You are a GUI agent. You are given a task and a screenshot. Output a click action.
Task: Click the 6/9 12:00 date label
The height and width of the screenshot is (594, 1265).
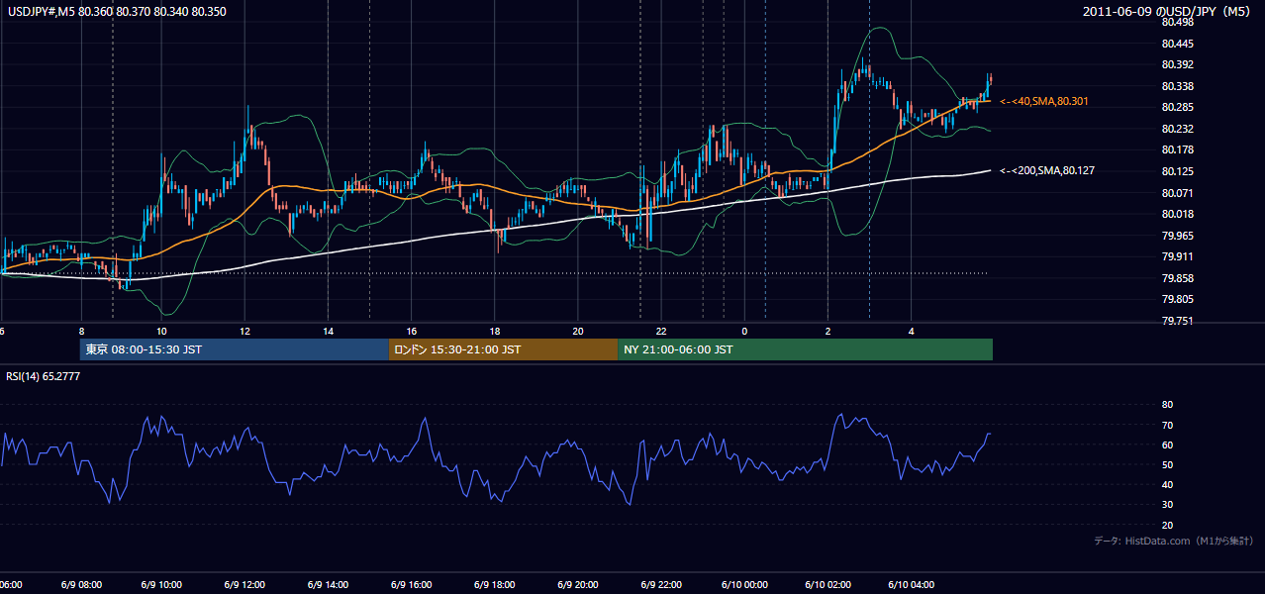click(246, 585)
